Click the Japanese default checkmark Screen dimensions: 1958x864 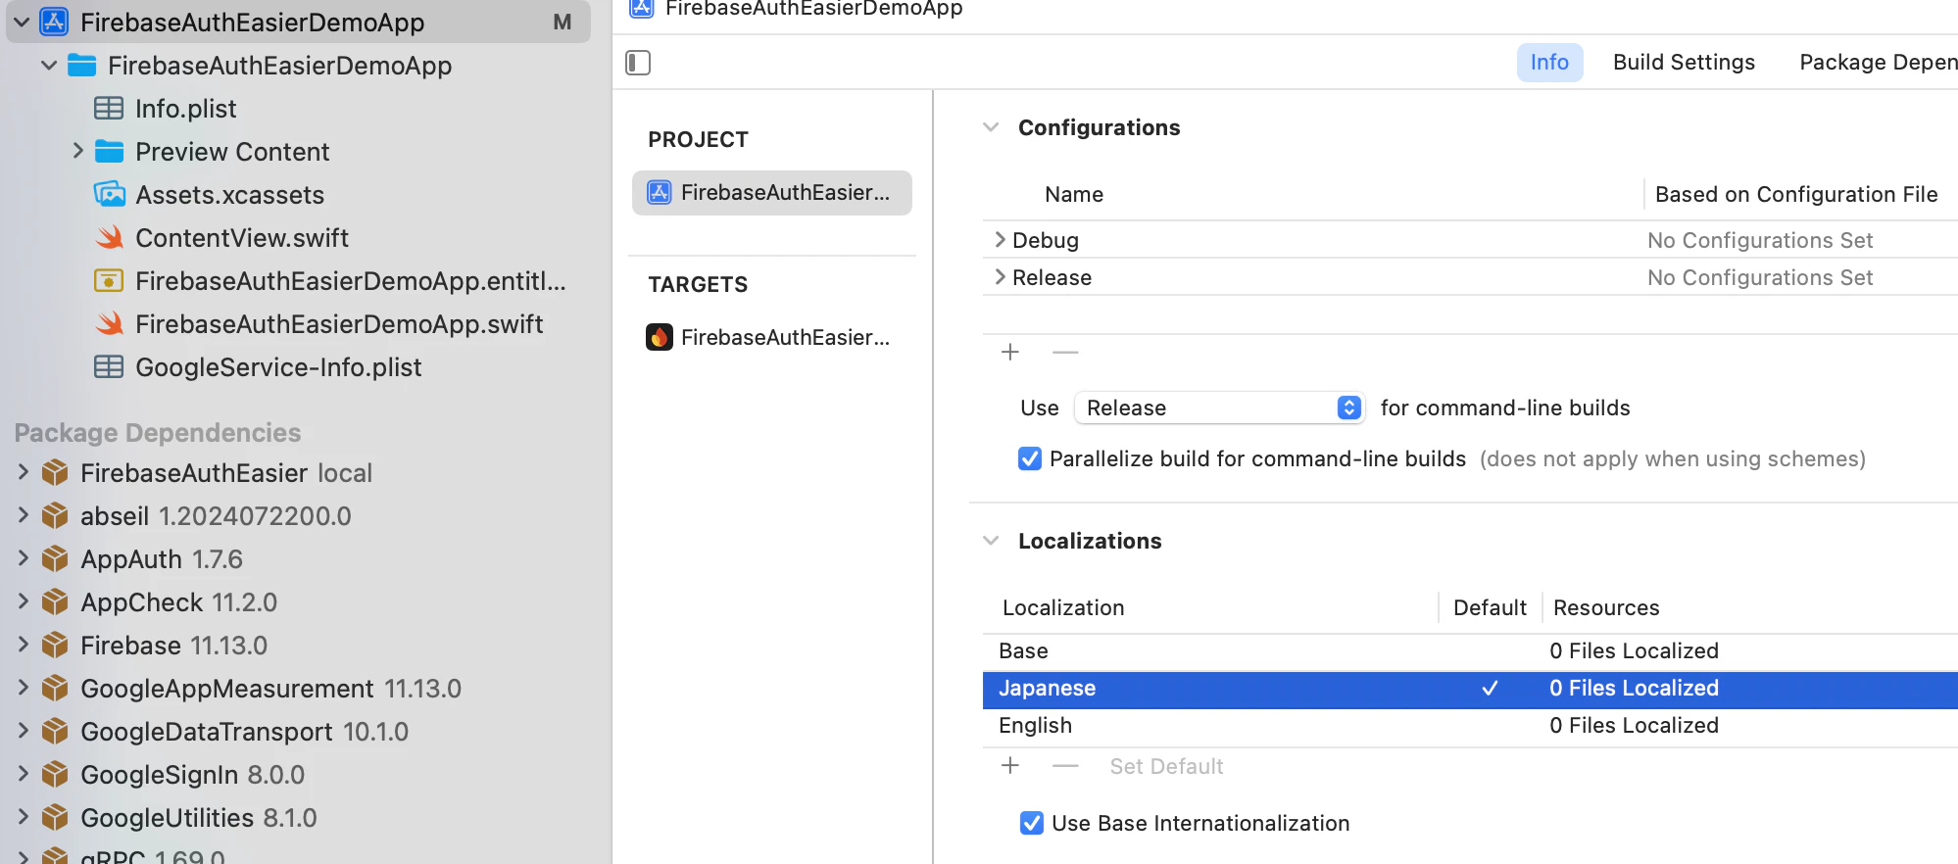1490,689
